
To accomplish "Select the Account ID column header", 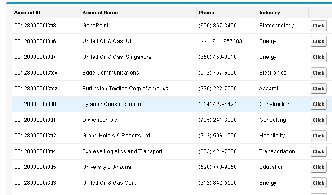I will point(27,13).
